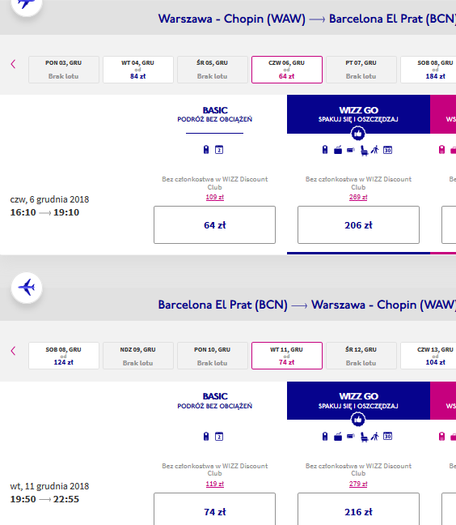Click seat selection icon in outbound WIZZ GO
This screenshot has height=525, width=456.
[364, 151]
